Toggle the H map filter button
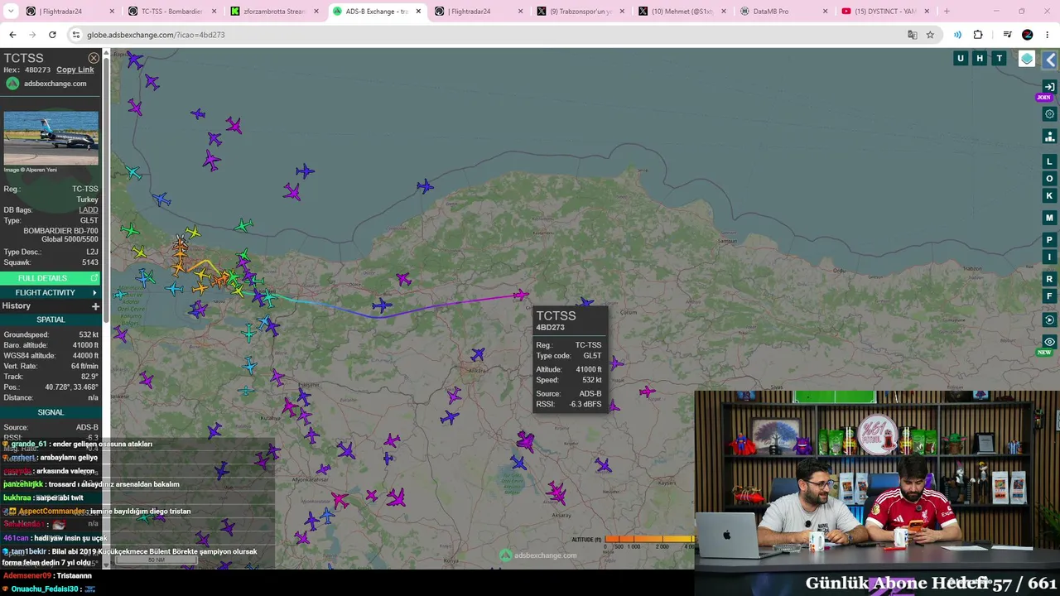This screenshot has height=596, width=1060. point(980,58)
